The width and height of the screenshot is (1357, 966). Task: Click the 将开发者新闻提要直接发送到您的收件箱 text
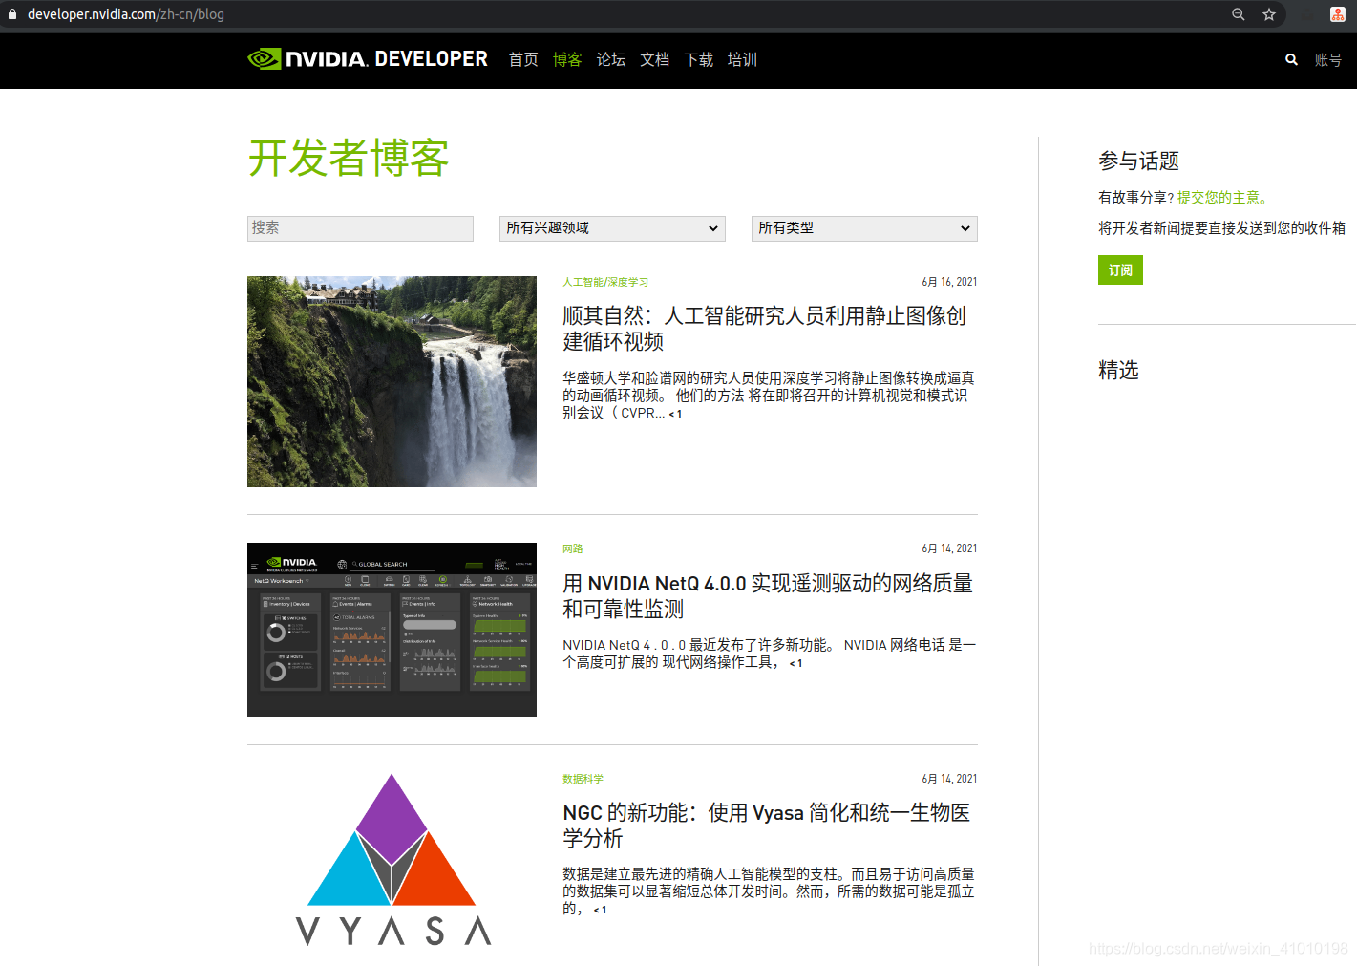coord(1222,228)
